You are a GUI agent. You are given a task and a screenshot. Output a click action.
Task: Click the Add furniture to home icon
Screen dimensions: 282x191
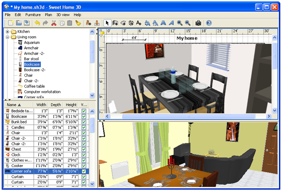[88, 23]
